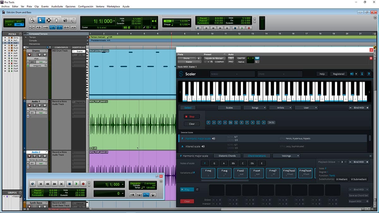The image size is (379, 213).
Task: Click the Scales tab in Scaler
Action: (229, 108)
